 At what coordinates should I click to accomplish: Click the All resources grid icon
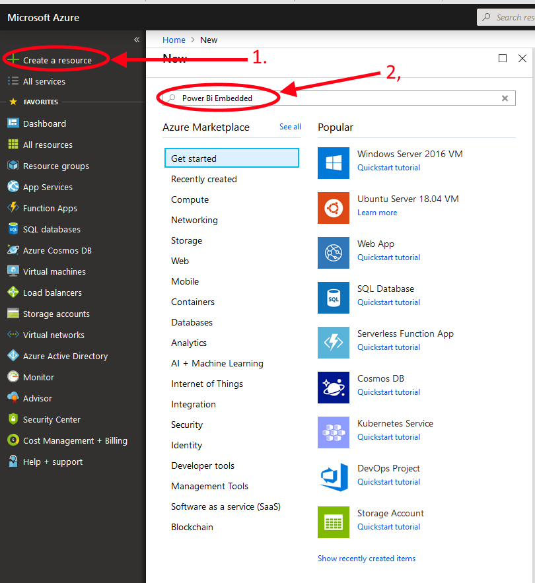point(13,144)
